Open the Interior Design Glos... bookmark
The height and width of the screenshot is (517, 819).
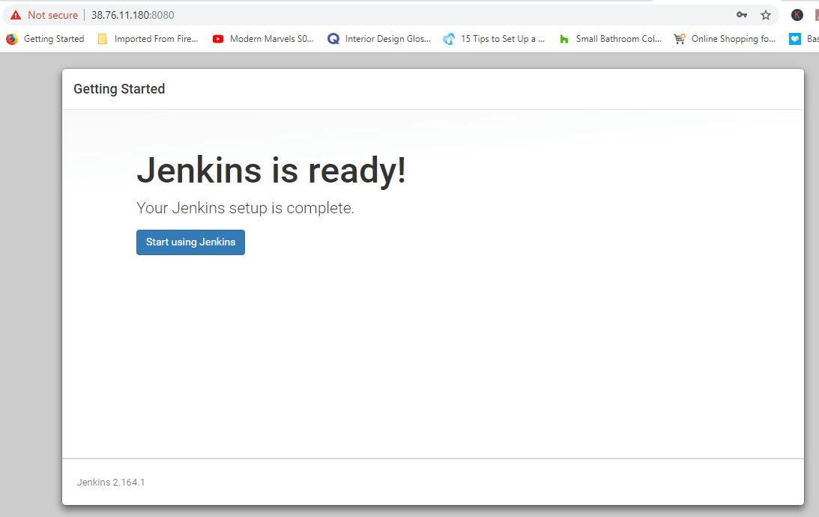coord(379,39)
